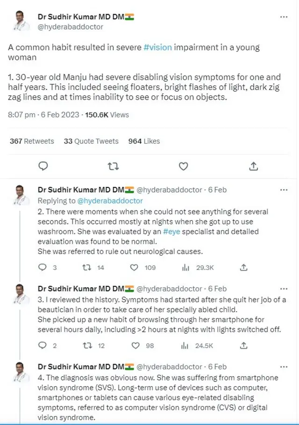This screenshot has height=425, width=299.
Task: Open the main tweet author's profile picture
Action: pyautogui.click(x=19, y=22)
